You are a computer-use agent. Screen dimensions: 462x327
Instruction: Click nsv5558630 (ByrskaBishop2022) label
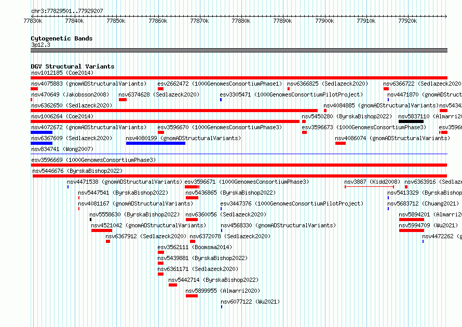(x=134, y=214)
